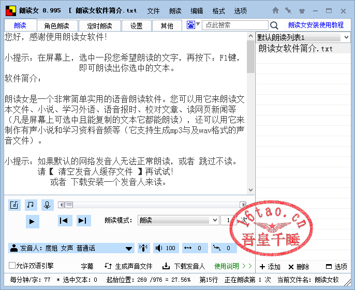Click the text area scrollbar up arrow
Image resolution: width=355 pixels, height=290 pixels.
tap(250, 36)
